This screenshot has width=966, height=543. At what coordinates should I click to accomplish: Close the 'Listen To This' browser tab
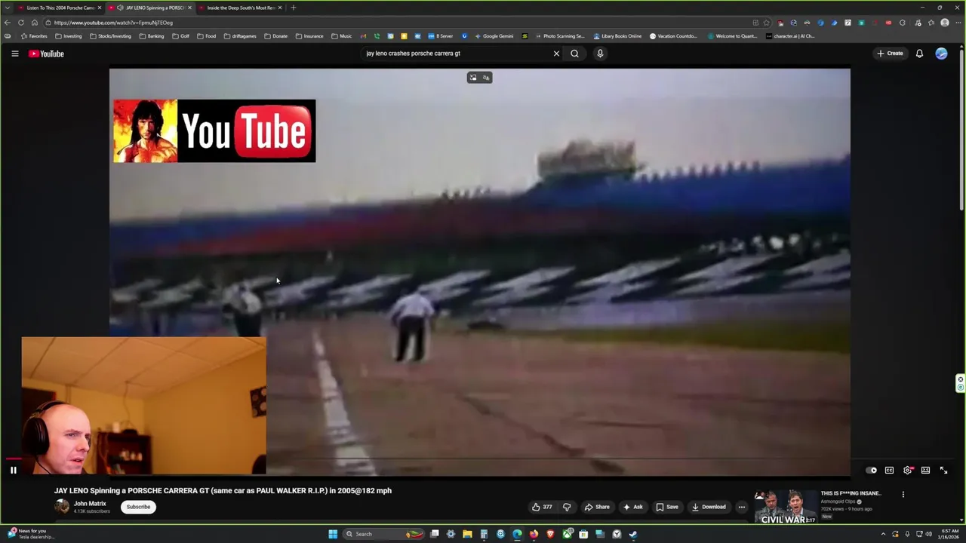click(x=99, y=8)
